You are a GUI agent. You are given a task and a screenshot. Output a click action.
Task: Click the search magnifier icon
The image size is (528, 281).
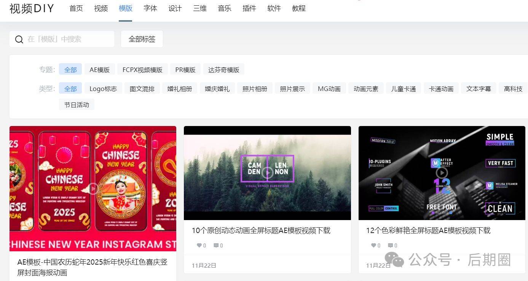pyautogui.click(x=19, y=39)
